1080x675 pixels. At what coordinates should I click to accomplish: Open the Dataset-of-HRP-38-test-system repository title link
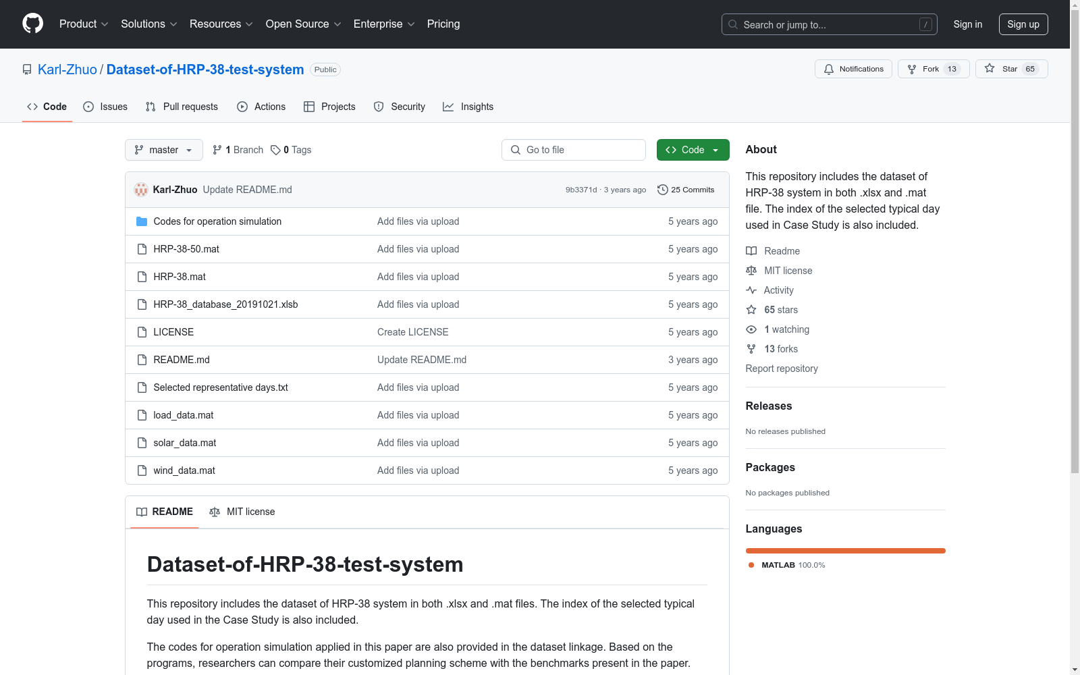(205, 70)
